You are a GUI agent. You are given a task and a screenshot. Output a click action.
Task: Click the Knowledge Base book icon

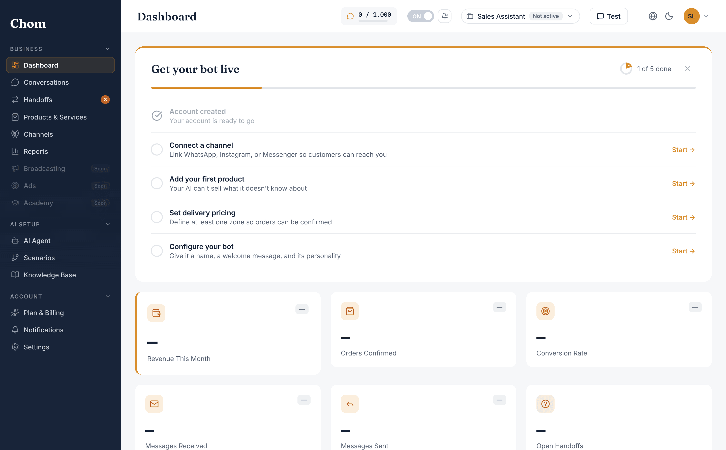(x=15, y=275)
